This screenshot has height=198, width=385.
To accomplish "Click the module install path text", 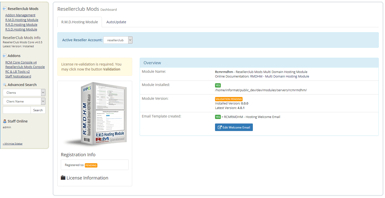I will click(x=261, y=90).
